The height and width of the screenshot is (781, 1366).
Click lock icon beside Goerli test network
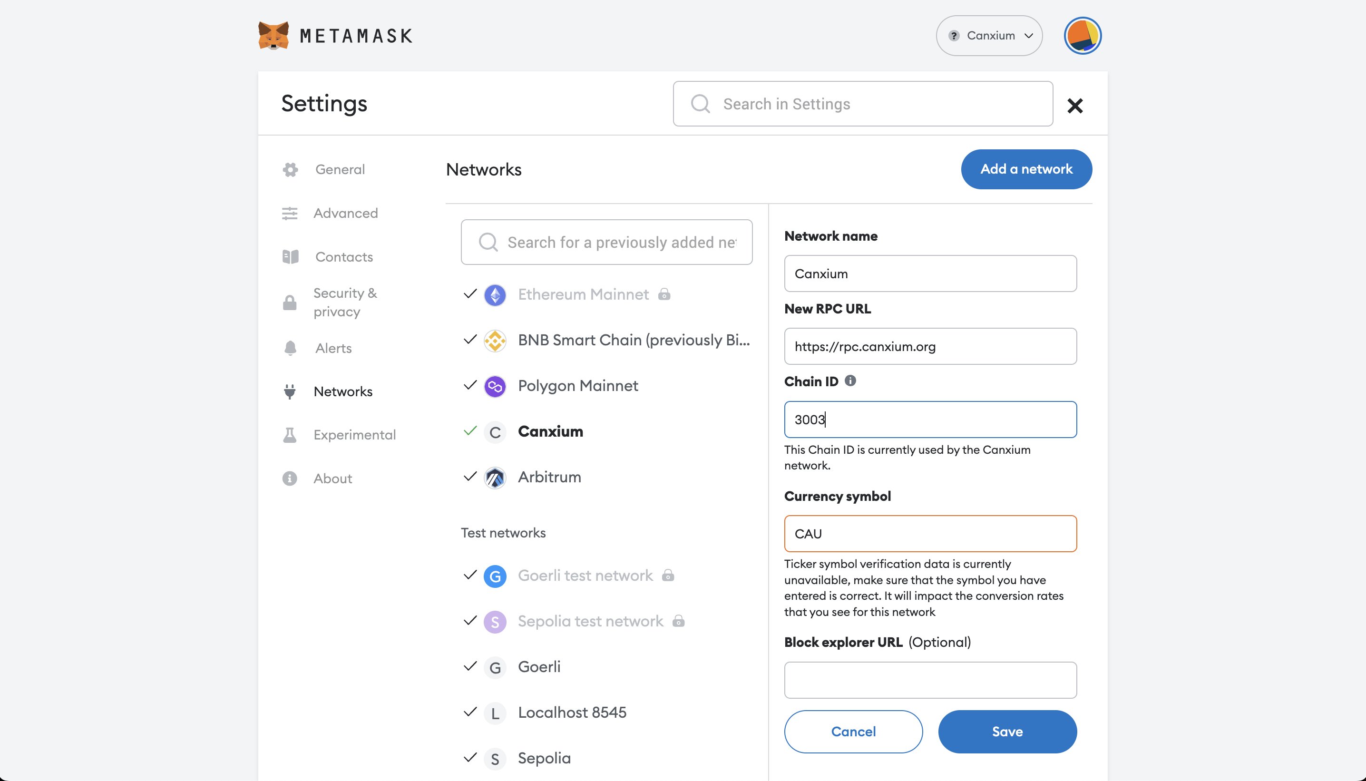pyautogui.click(x=668, y=575)
